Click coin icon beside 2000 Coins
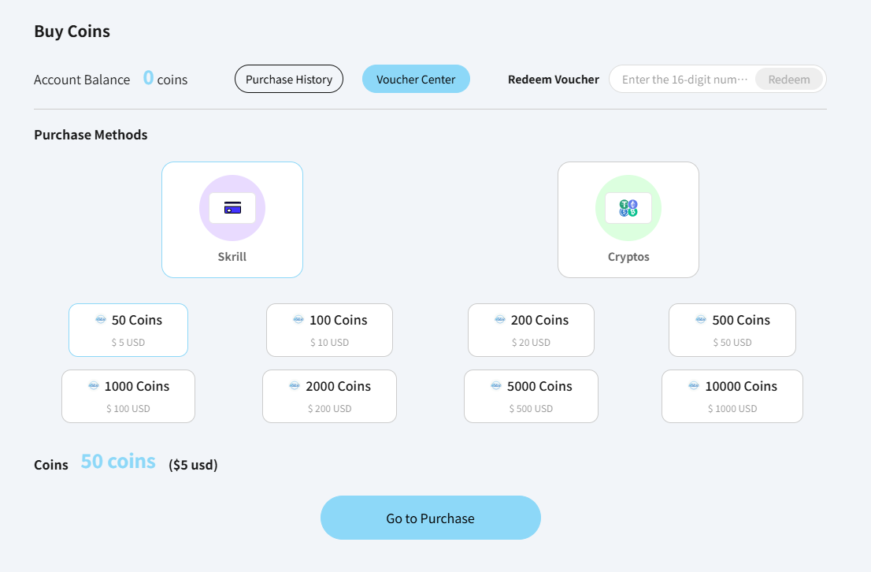Viewport: 871px width, 572px height. click(295, 386)
